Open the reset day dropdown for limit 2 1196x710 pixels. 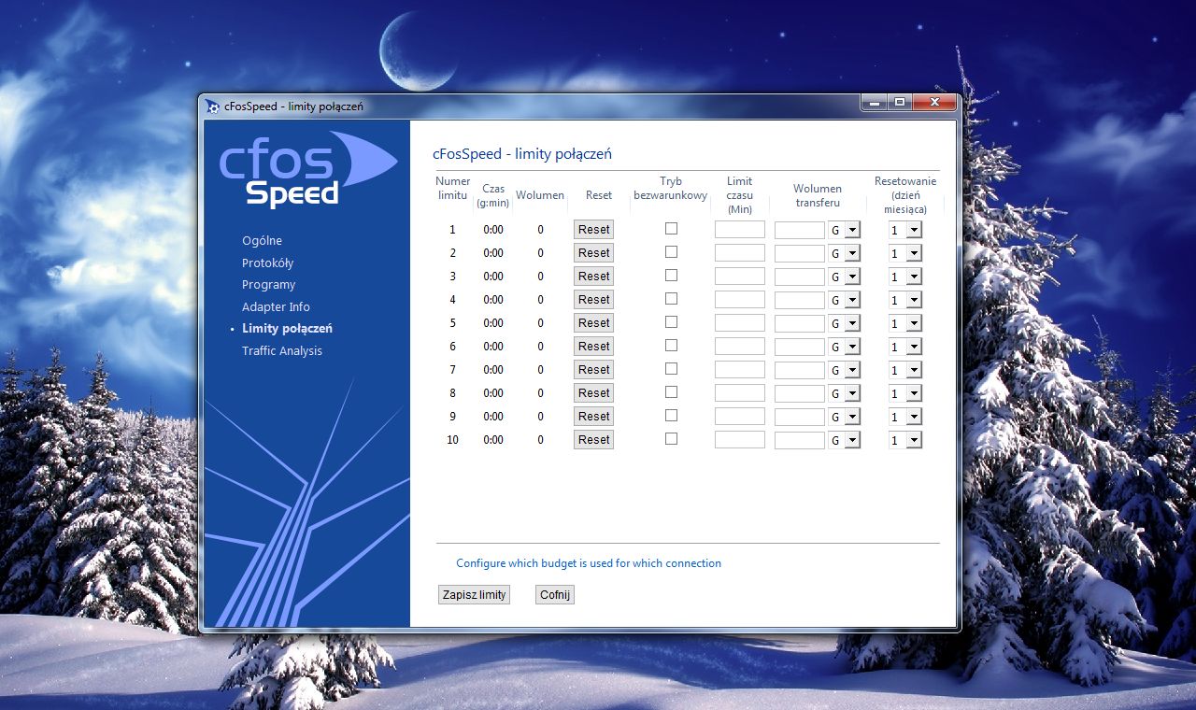tap(905, 253)
